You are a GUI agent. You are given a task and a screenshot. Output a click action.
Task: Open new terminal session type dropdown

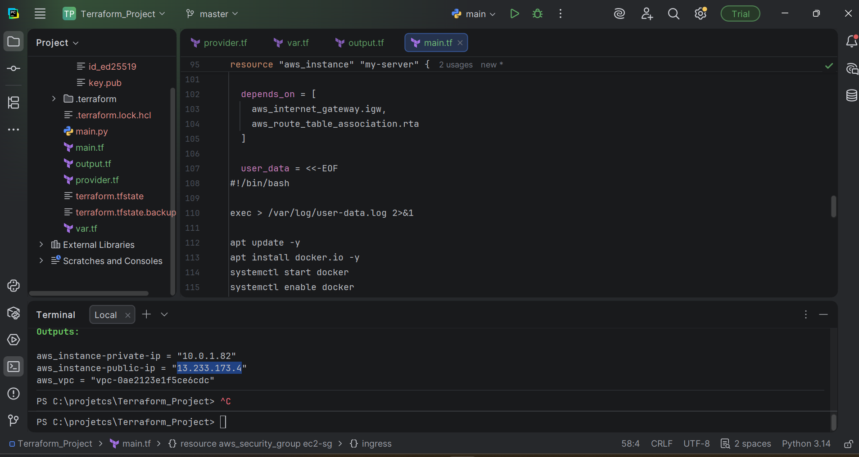(x=164, y=314)
